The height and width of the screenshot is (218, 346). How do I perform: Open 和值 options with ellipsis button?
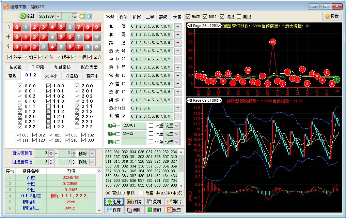[177, 27]
